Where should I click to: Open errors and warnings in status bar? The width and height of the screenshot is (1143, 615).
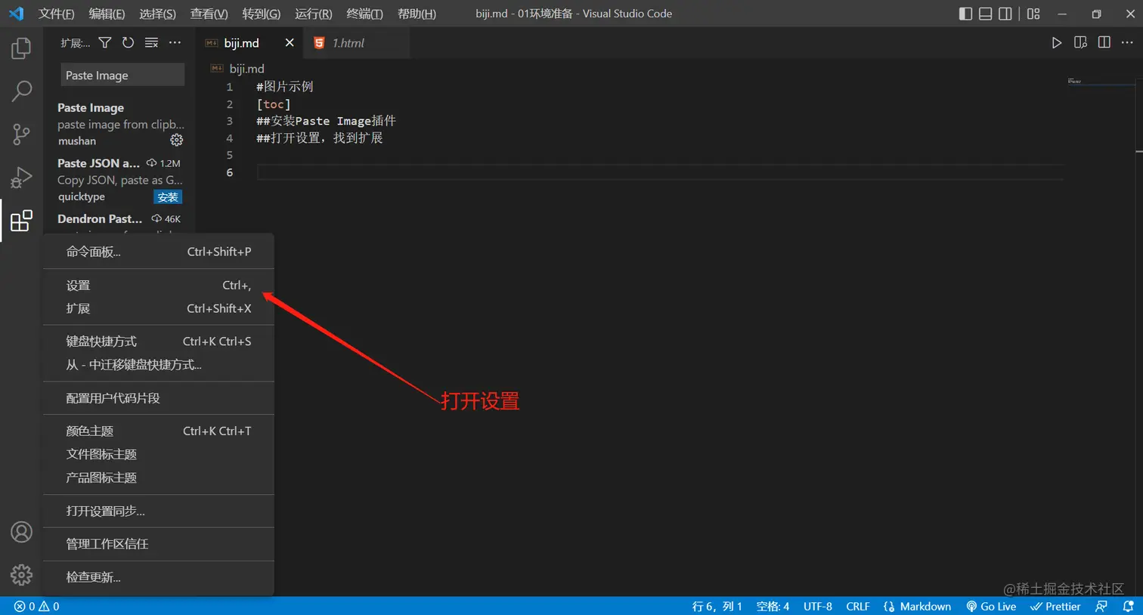pyautogui.click(x=36, y=606)
